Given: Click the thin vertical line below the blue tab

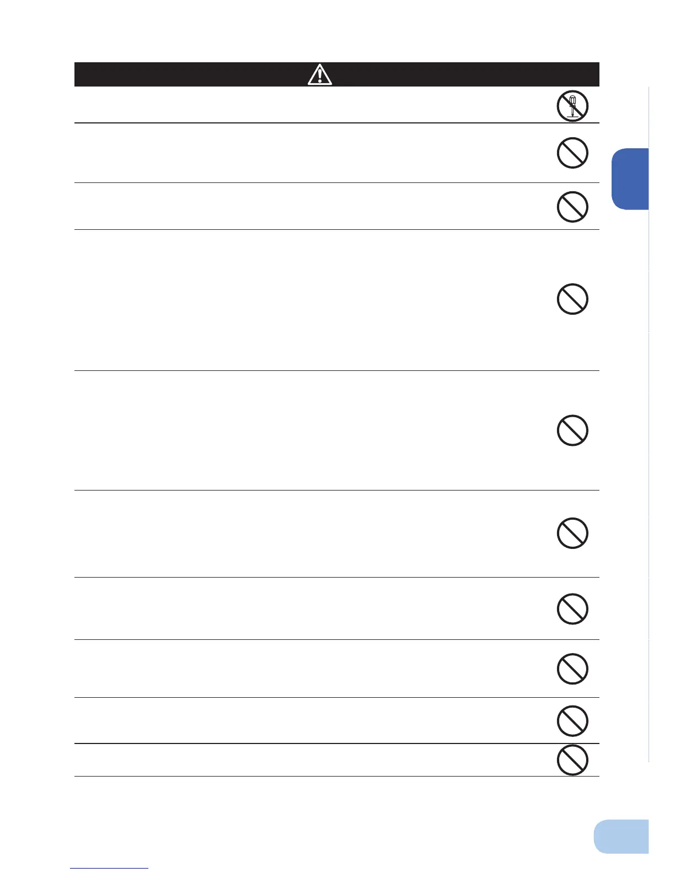Looking at the screenshot, I should (649, 485).
